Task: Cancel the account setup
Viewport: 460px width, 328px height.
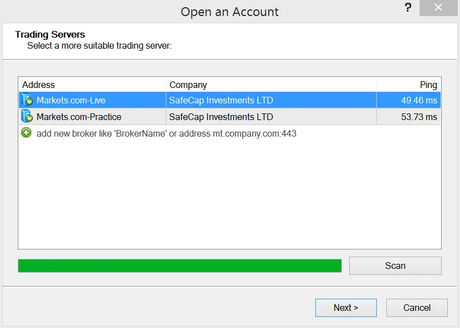Action: [417, 308]
